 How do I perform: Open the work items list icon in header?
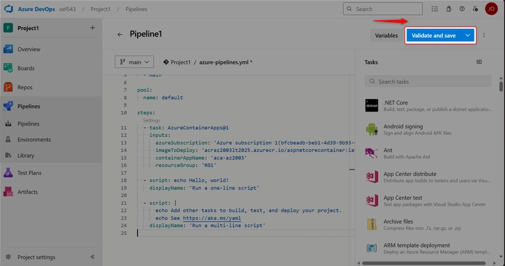click(434, 9)
